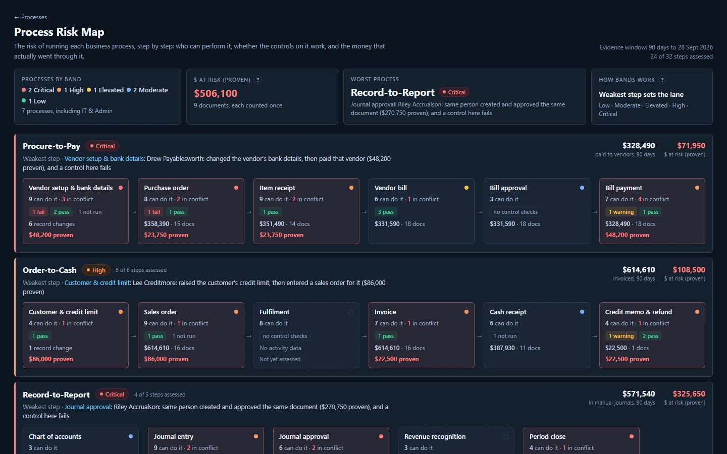The image size is (727, 454).
Task: Click the yellow risk dot on Vendor bill card
Action: tap(466, 188)
